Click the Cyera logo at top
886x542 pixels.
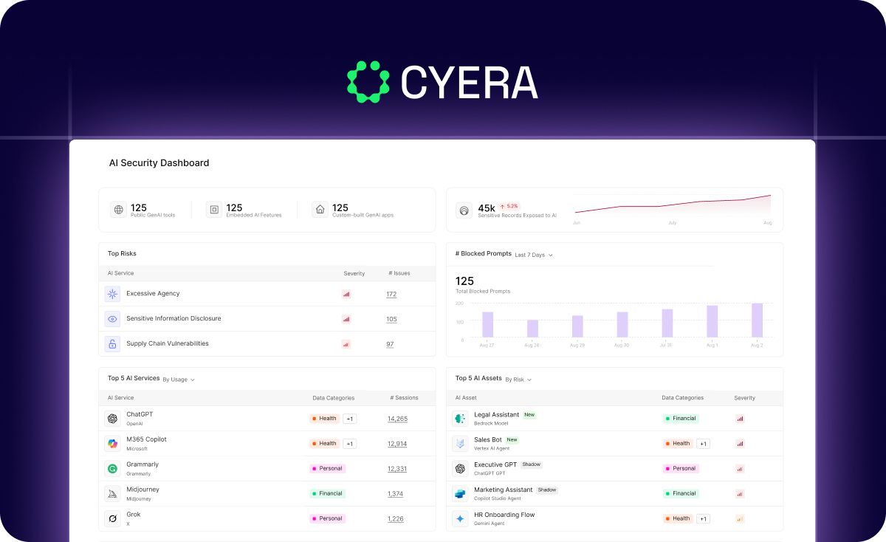(x=442, y=82)
